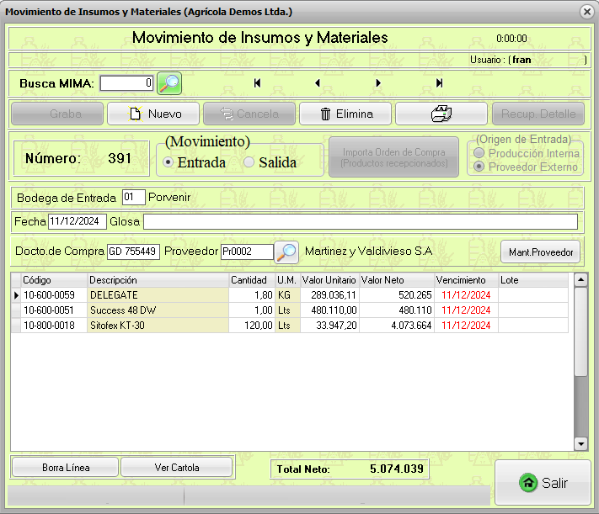This screenshot has height=514, width=599.
Task: Click the grayed-out Cancela button
Action: (249, 114)
